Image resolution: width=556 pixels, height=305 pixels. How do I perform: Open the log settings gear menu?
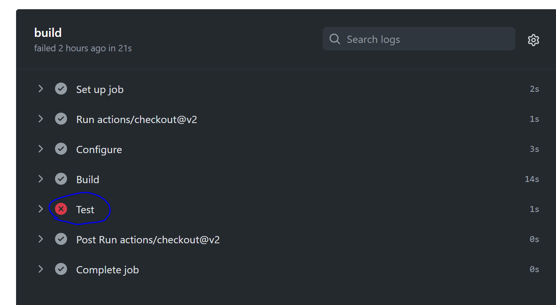point(533,40)
